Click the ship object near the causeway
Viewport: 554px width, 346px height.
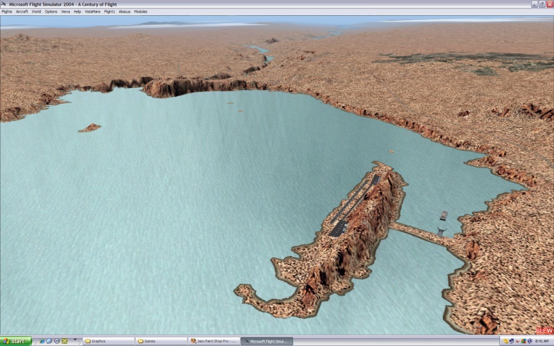tap(443, 216)
